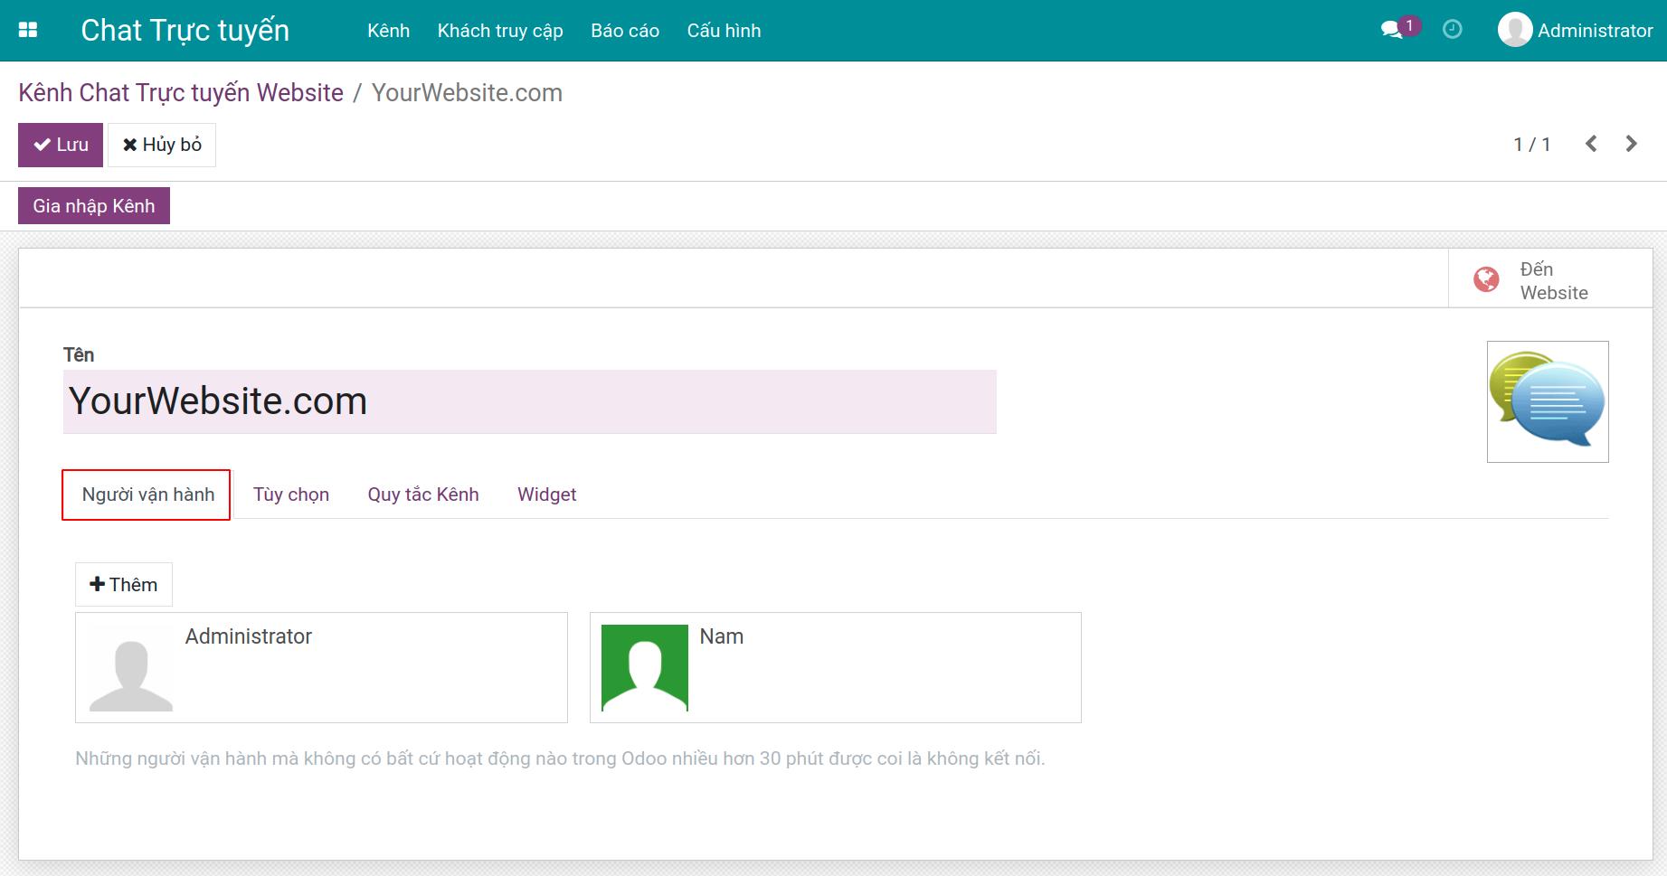The image size is (1667, 876).
Task: Open the apps grid menu icon
Action: coord(28,30)
